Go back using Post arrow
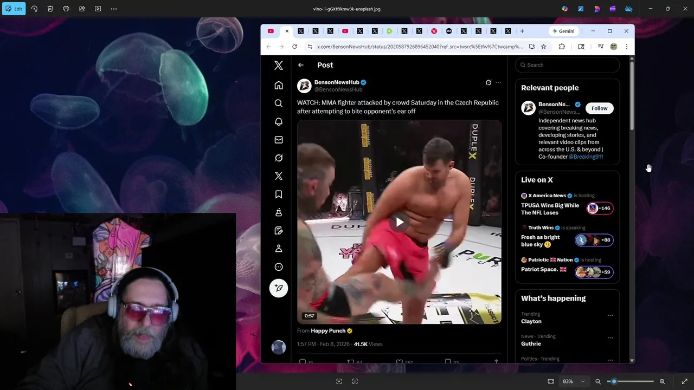694x390 pixels. (x=301, y=65)
